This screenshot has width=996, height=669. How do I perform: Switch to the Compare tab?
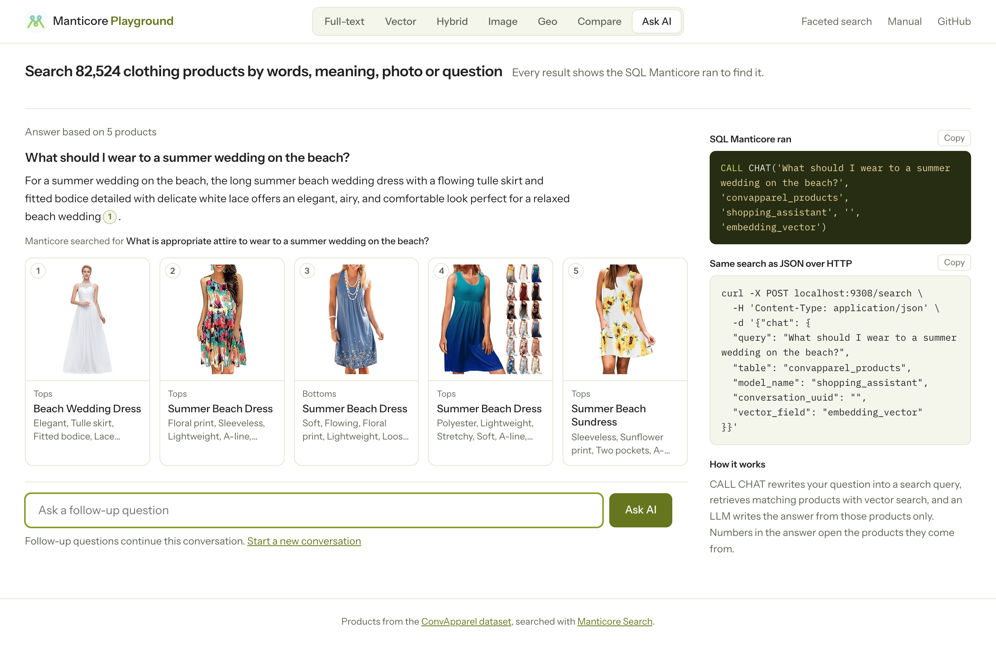599,21
